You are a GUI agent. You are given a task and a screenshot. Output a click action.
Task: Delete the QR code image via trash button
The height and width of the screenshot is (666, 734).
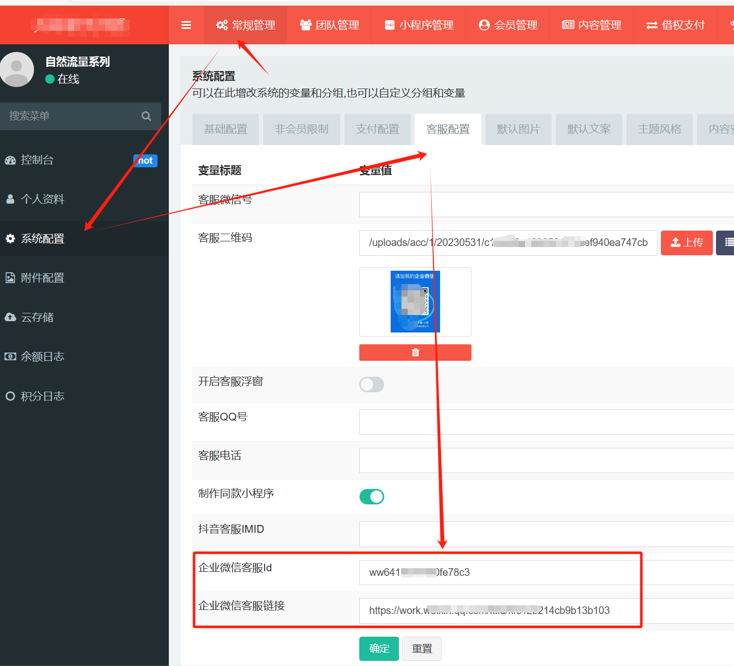tap(415, 353)
